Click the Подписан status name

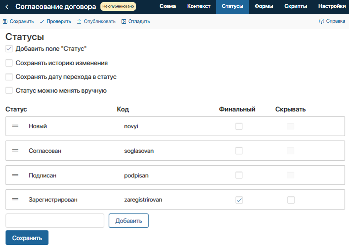[x=43, y=176]
